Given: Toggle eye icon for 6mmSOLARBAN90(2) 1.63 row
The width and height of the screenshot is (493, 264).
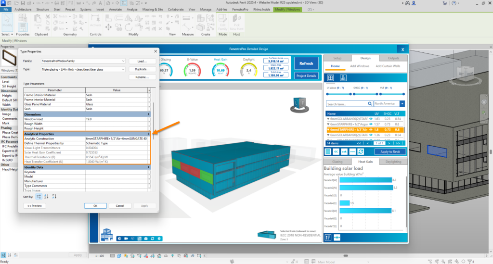Looking at the screenshot, I should (371, 119).
